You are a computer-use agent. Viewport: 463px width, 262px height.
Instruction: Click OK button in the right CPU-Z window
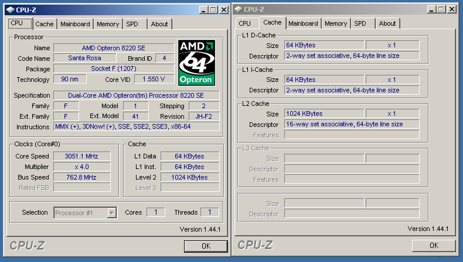(434, 246)
